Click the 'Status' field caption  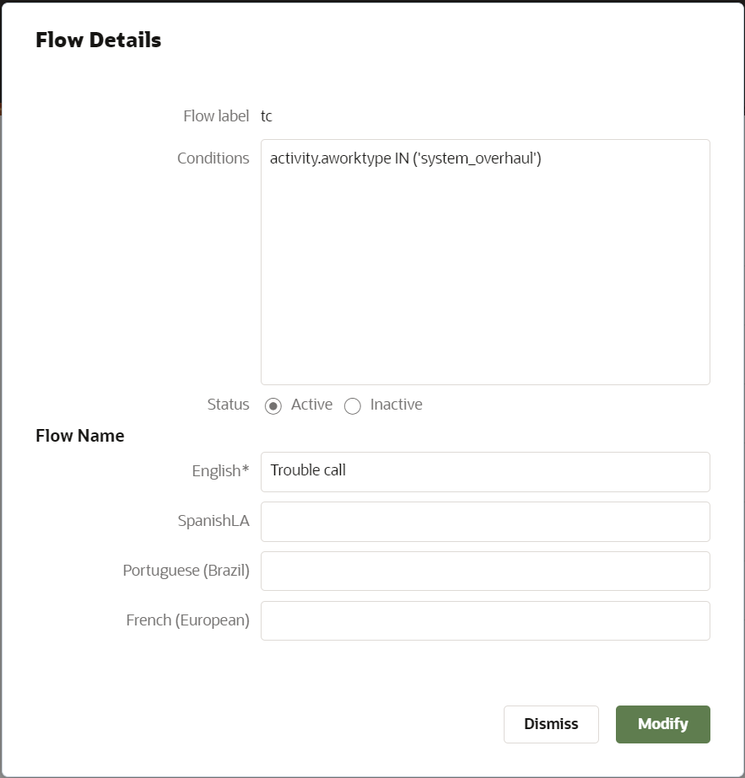click(228, 405)
